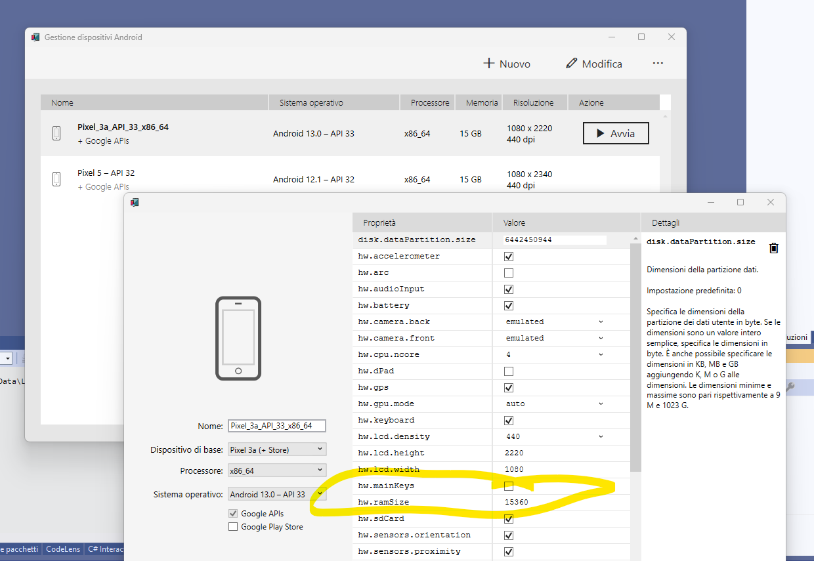Screen dimensions: 814x561
Task: Start the emulator with Avvia button
Action: (x=616, y=133)
